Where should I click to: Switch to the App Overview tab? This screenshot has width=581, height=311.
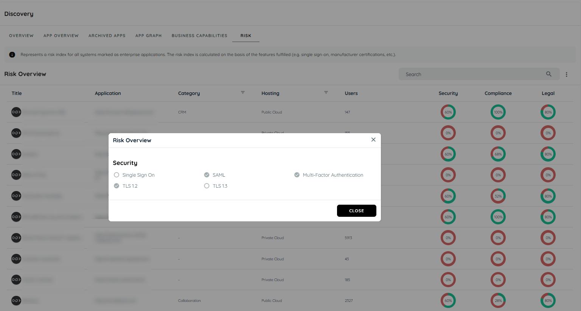[61, 36]
